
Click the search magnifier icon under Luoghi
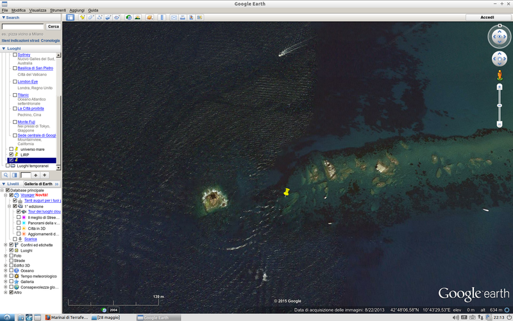[x=6, y=175]
